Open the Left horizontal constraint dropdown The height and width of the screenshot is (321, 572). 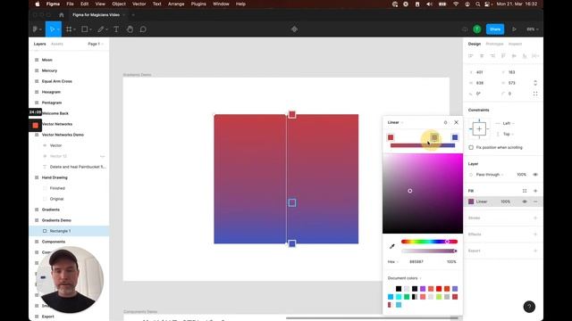point(509,123)
